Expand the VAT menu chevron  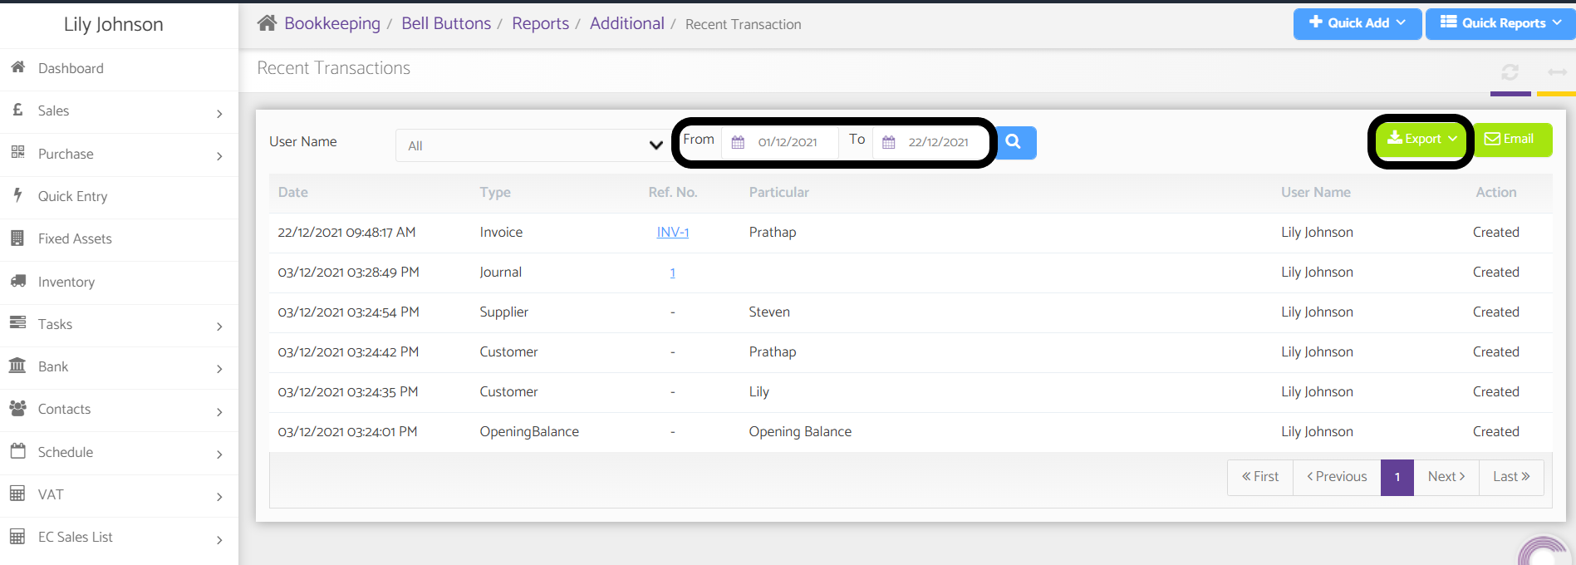point(219,497)
